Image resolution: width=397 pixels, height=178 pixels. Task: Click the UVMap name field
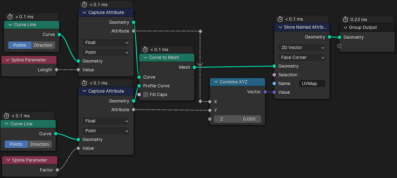tap(312, 84)
